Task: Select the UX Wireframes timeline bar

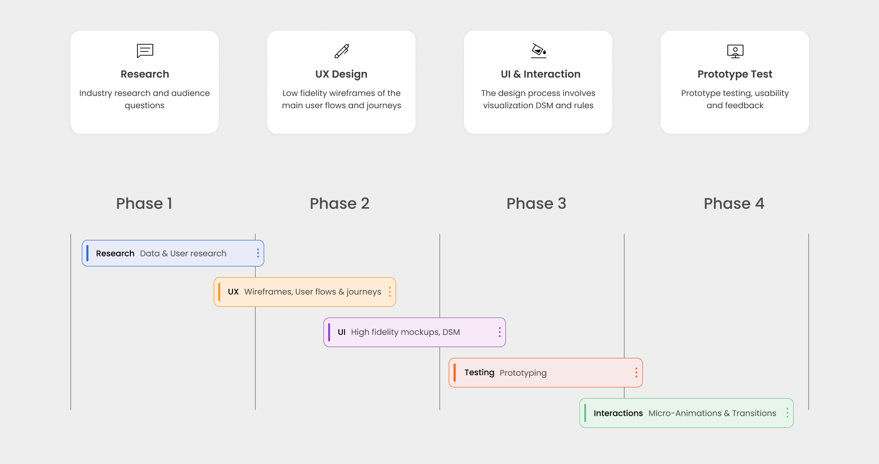Action: coord(305,292)
